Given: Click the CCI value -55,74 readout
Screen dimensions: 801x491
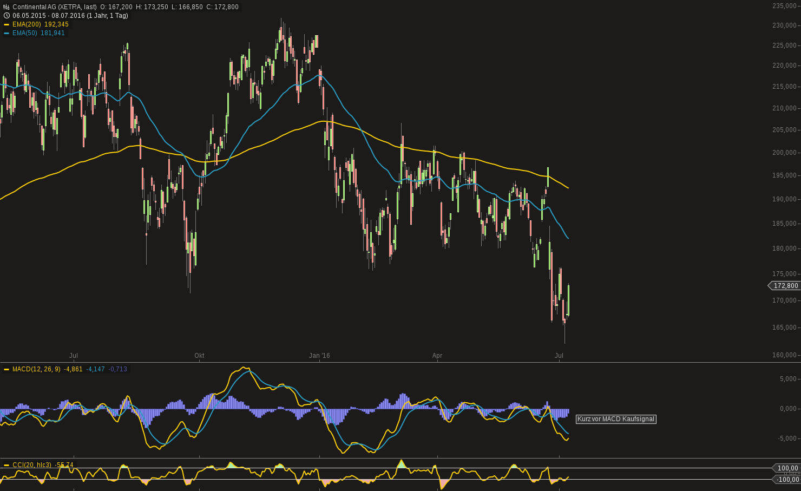Looking at the screenshot, I should 63,464.
